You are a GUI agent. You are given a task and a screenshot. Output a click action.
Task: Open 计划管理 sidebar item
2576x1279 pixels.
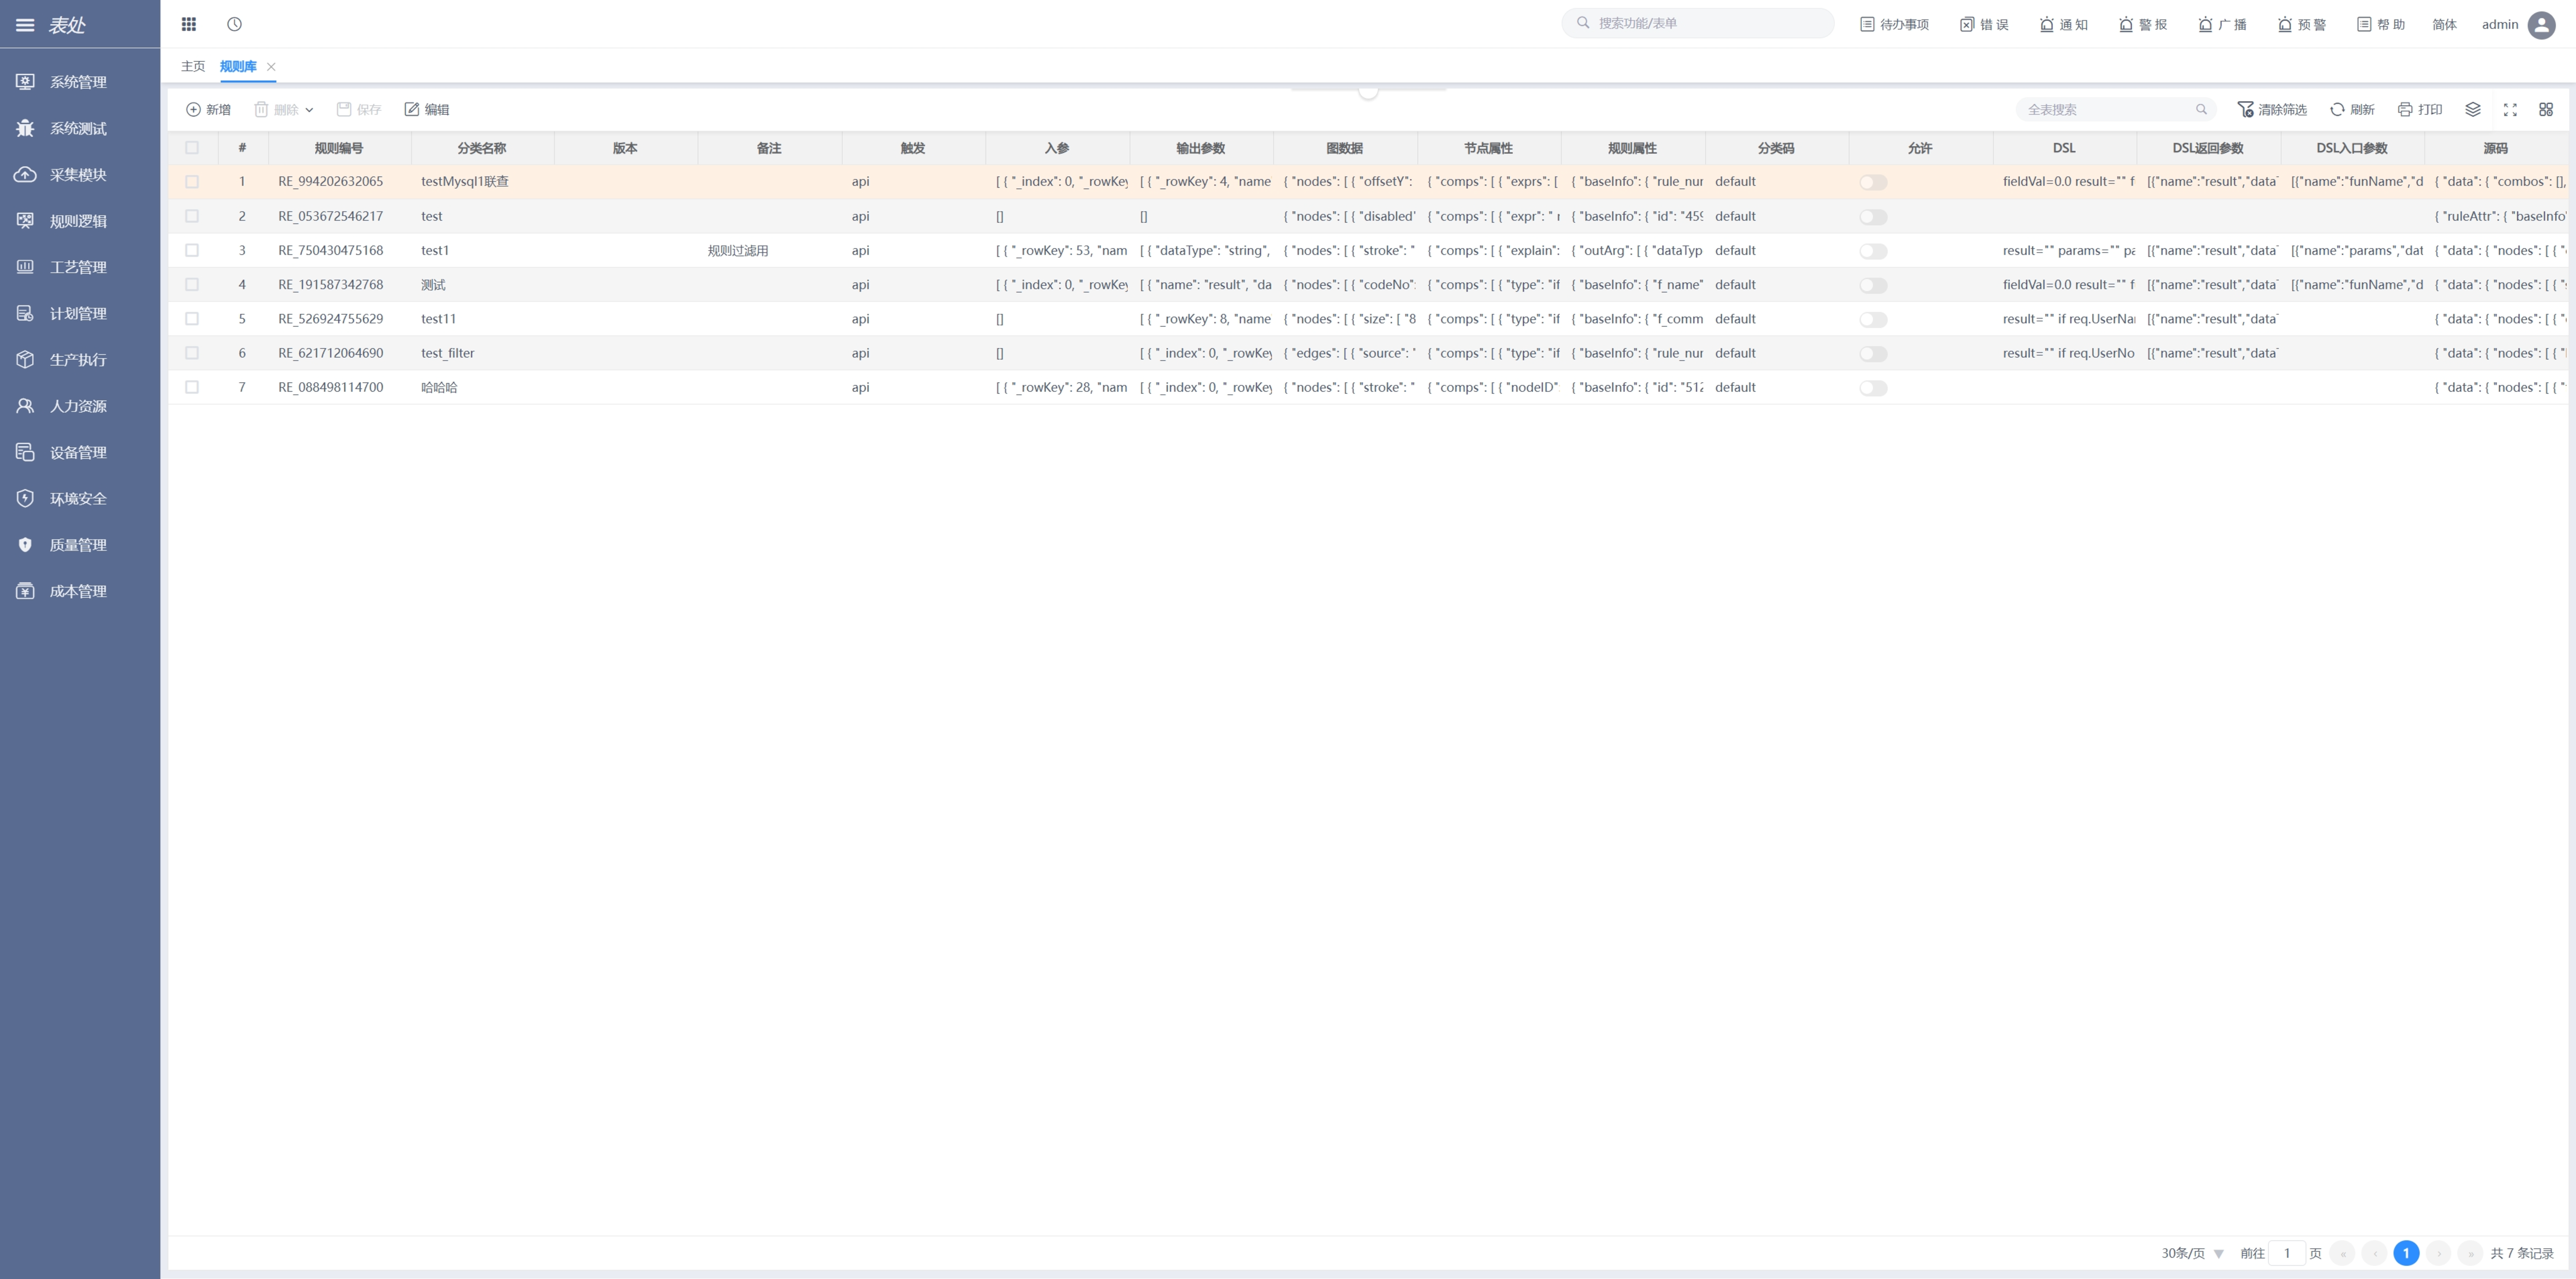coord(80,313)
